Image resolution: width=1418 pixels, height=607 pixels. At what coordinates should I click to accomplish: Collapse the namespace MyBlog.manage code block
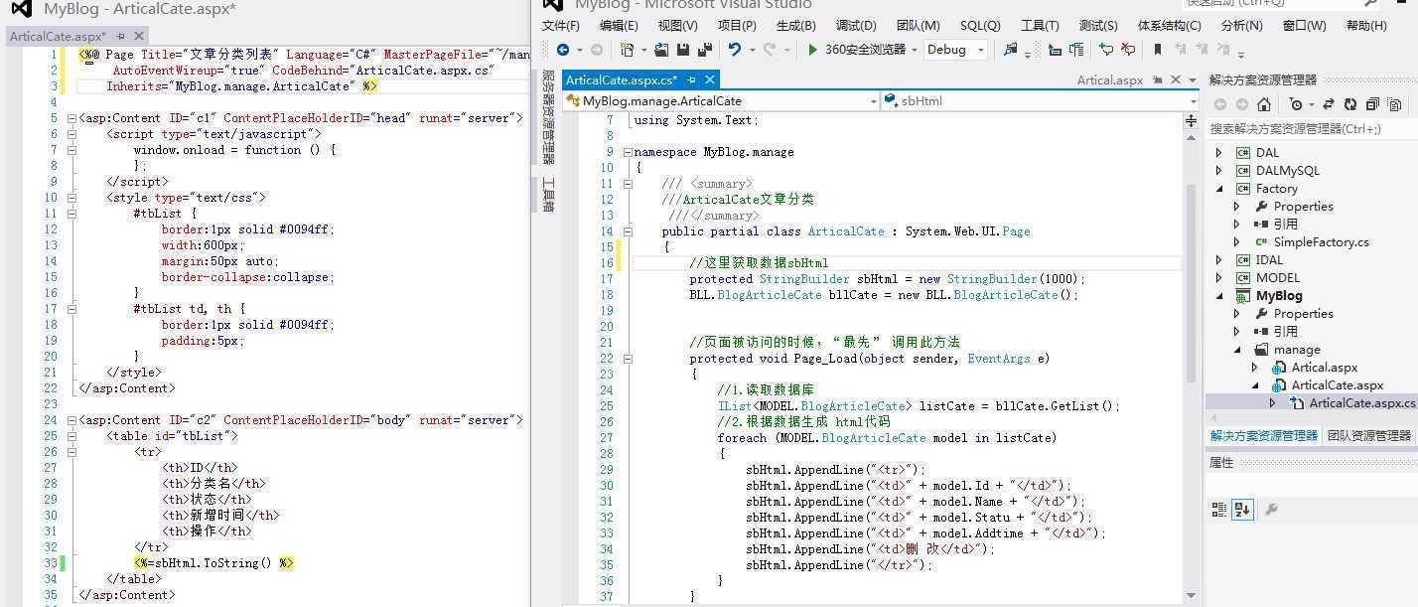pos(628,152)
